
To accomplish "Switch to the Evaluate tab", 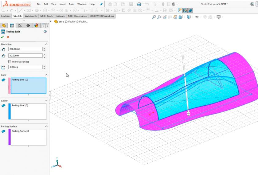I will (60, 16).
